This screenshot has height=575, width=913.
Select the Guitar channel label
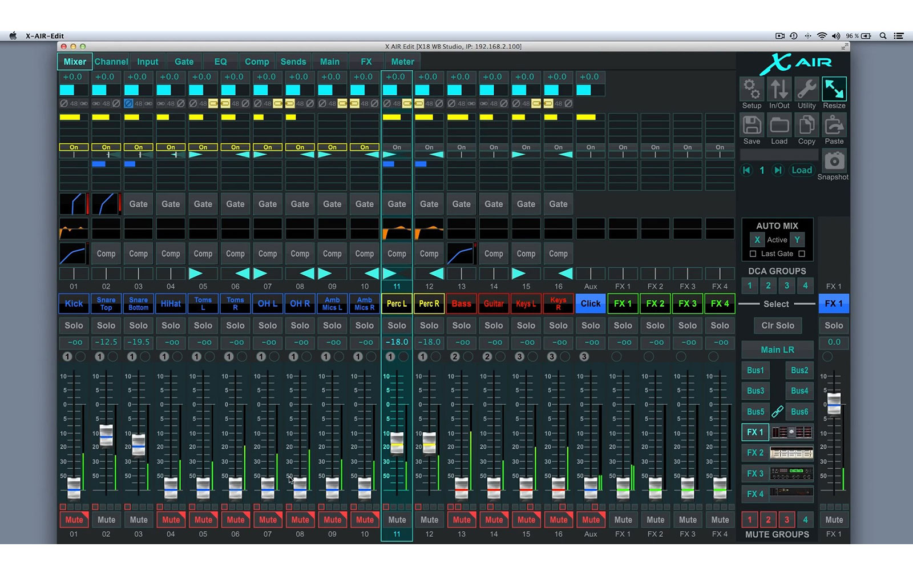click(x=494, y=304)
